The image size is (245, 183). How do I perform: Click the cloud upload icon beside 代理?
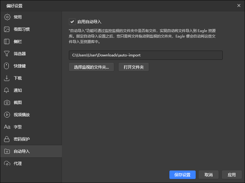click(7, 163)
